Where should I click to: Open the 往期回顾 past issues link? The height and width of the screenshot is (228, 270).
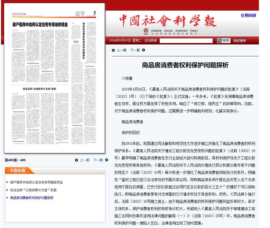(248, 15)
